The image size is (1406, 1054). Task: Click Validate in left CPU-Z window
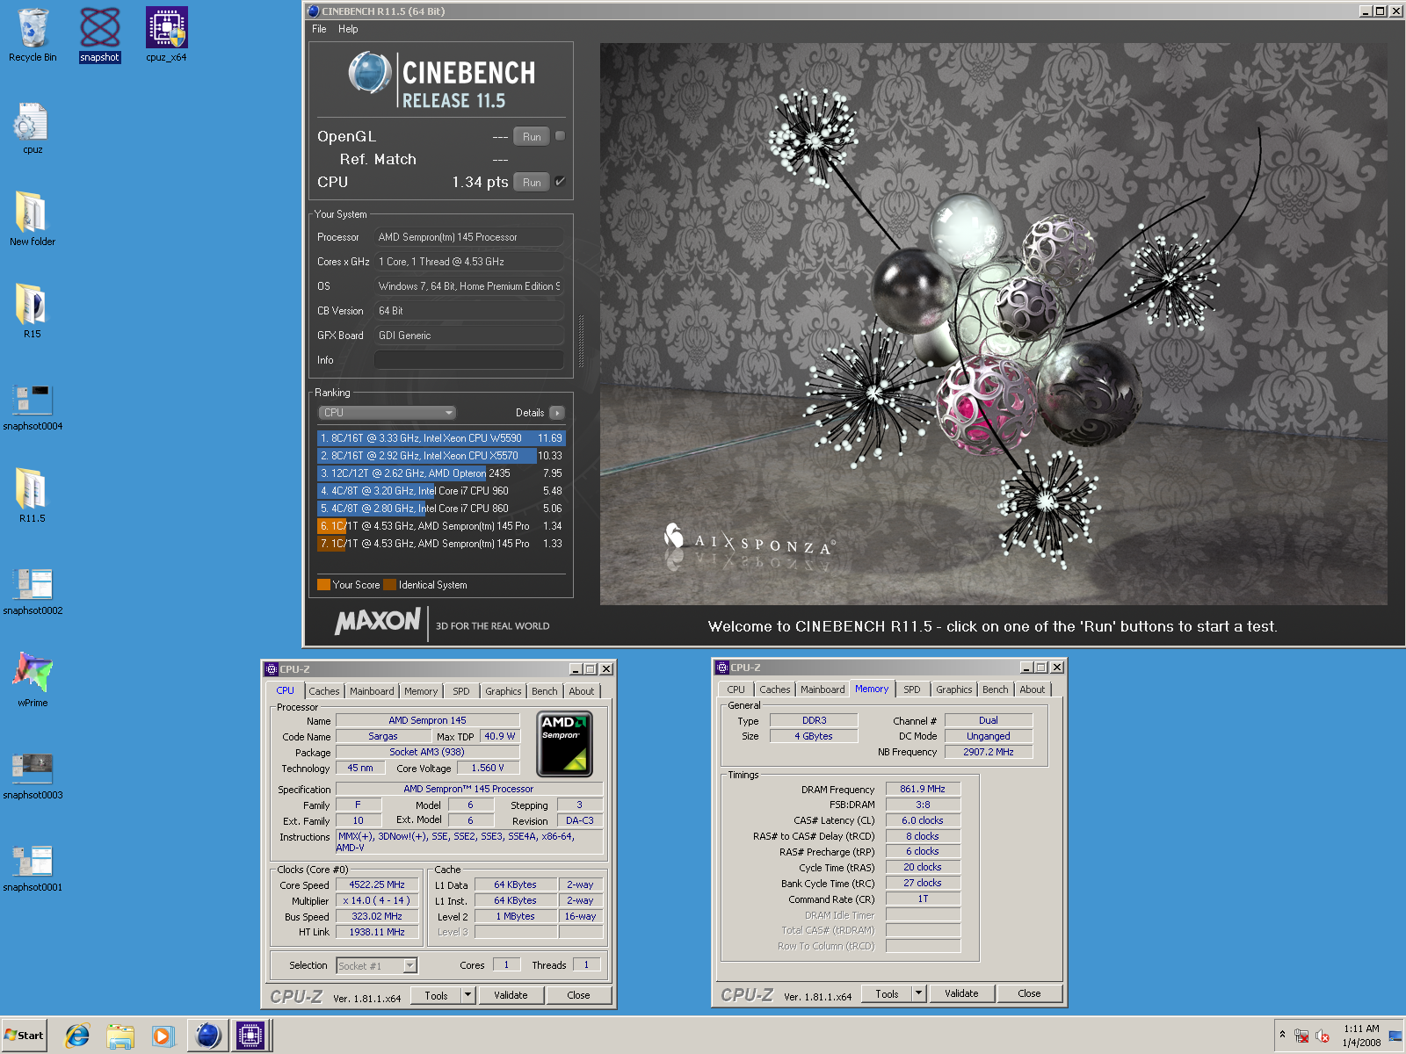[511, 995]
